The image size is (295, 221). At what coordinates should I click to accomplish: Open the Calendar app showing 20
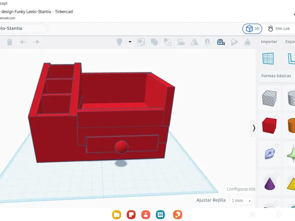(160, 215)
